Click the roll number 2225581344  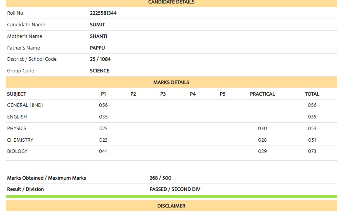[x=103, y=13]
